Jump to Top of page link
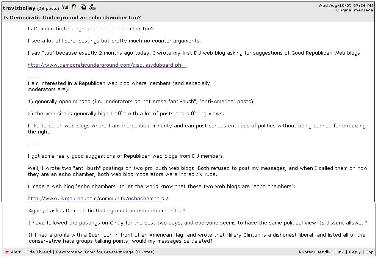 (x=369, y=252)
